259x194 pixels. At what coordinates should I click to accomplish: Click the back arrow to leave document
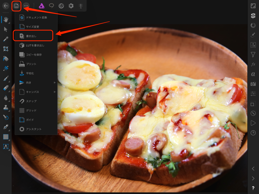click(x=6, y=6)
